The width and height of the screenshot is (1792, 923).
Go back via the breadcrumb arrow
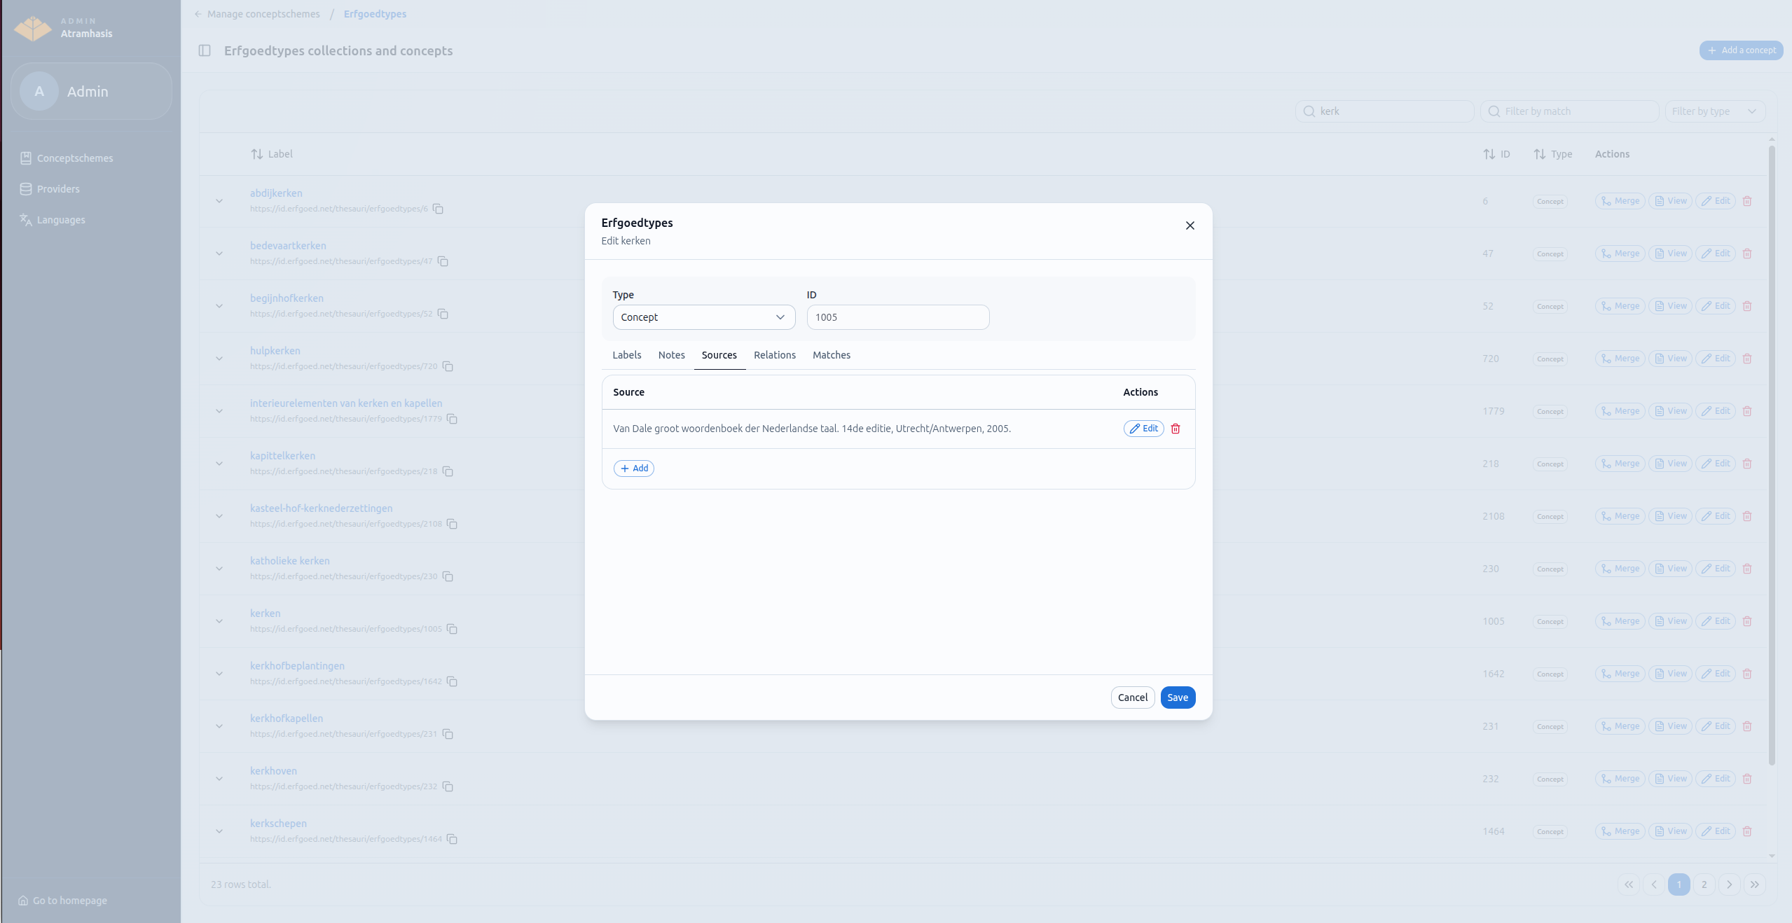198,14
